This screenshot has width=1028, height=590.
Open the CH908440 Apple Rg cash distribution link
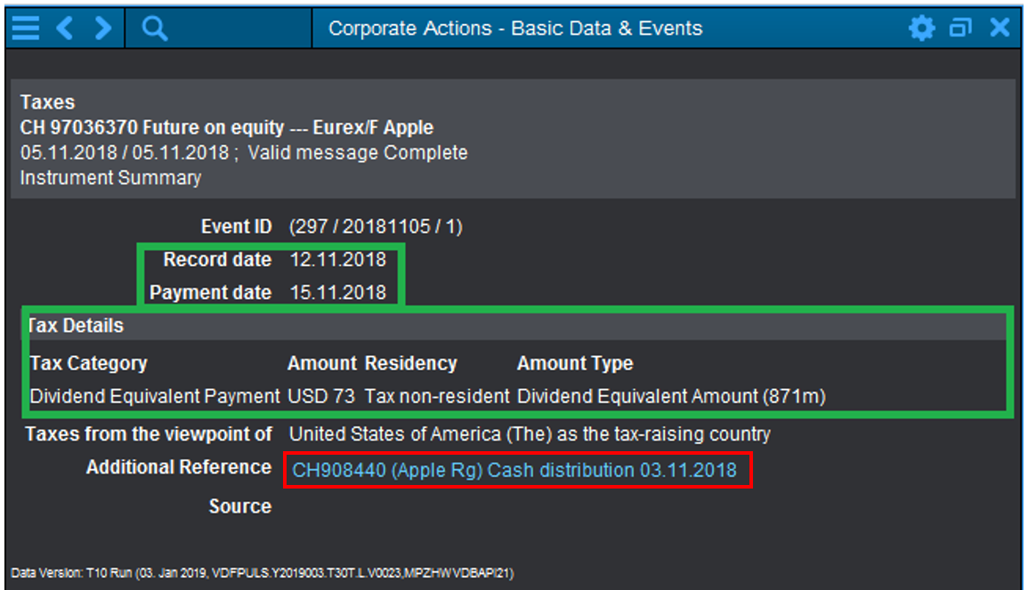514,470
